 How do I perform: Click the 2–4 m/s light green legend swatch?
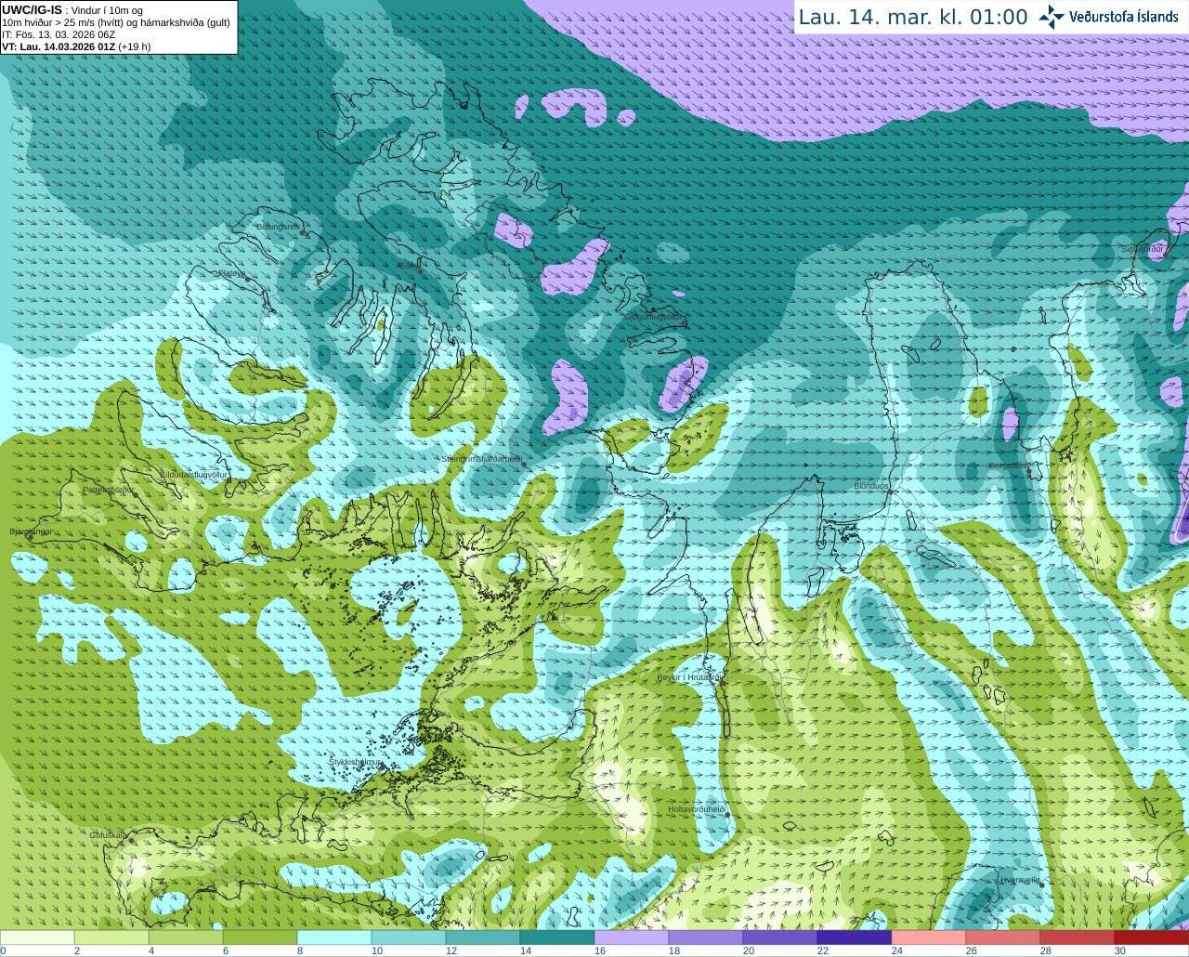click(x=111, y=937)
